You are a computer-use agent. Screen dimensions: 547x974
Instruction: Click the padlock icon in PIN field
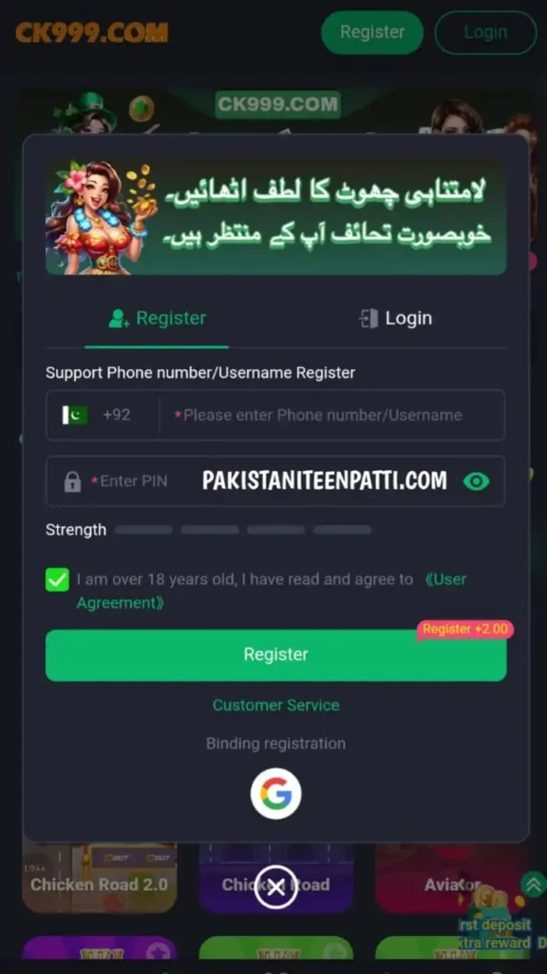click(x=72, y=481)
